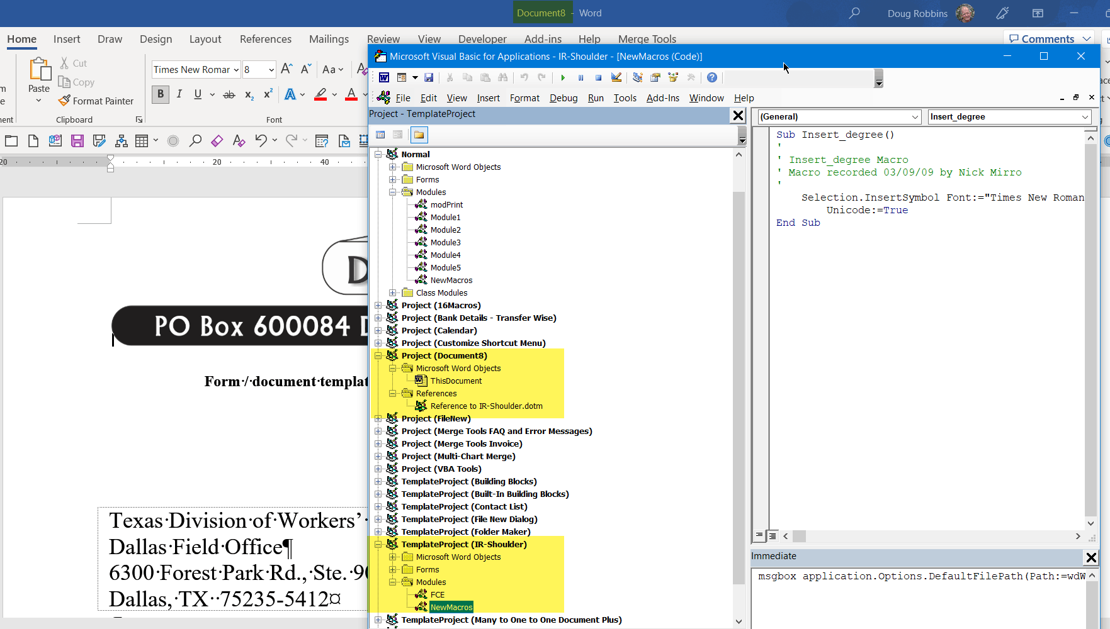
Task: Apply the red font color in Word
Action: (351, 94)
